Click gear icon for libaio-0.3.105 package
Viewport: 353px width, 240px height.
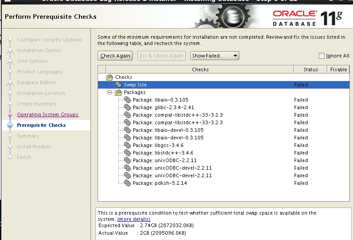[x=127, y=100]
